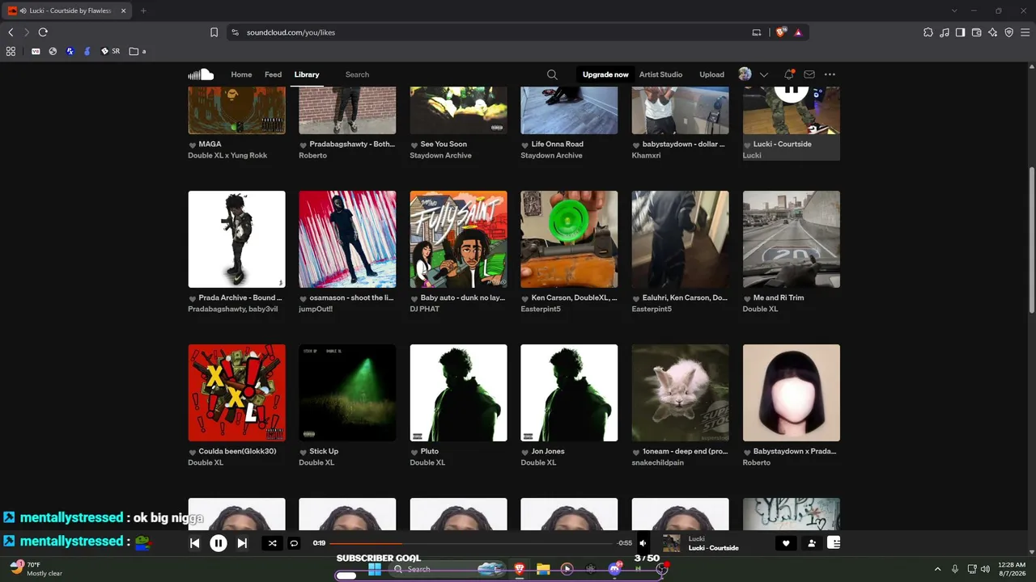Open the SoundCloud search magnifier

coord(552,74)
